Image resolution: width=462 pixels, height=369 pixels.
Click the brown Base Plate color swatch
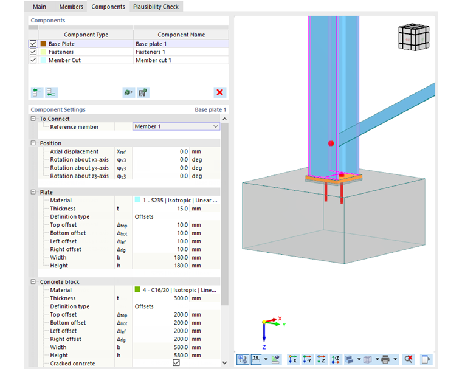(x=43, y=44)
